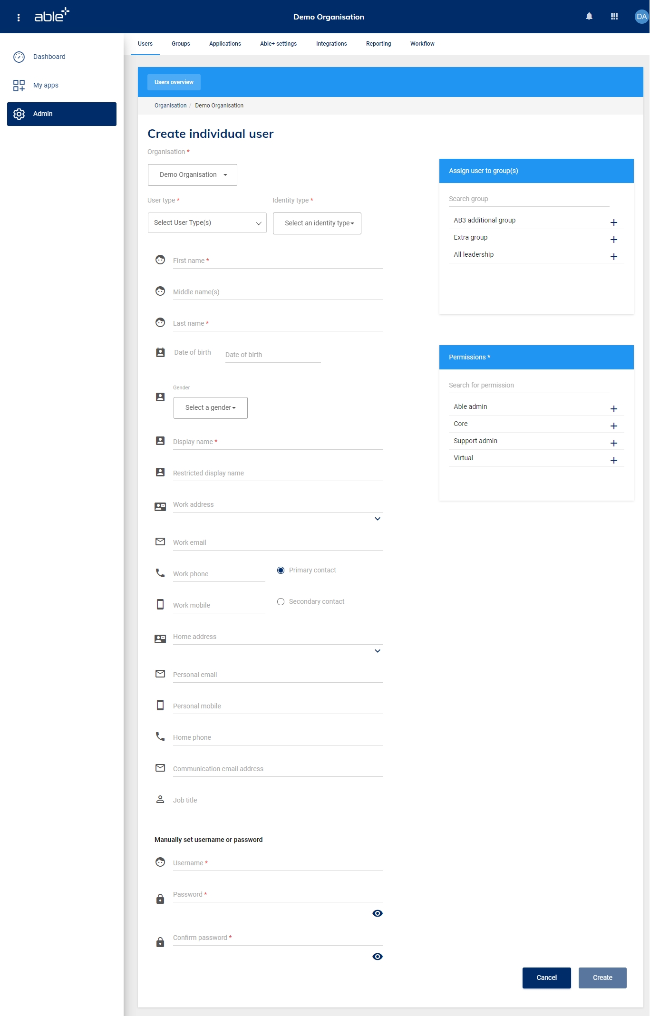Open the apps grid launcher icon

pos(614,17)
